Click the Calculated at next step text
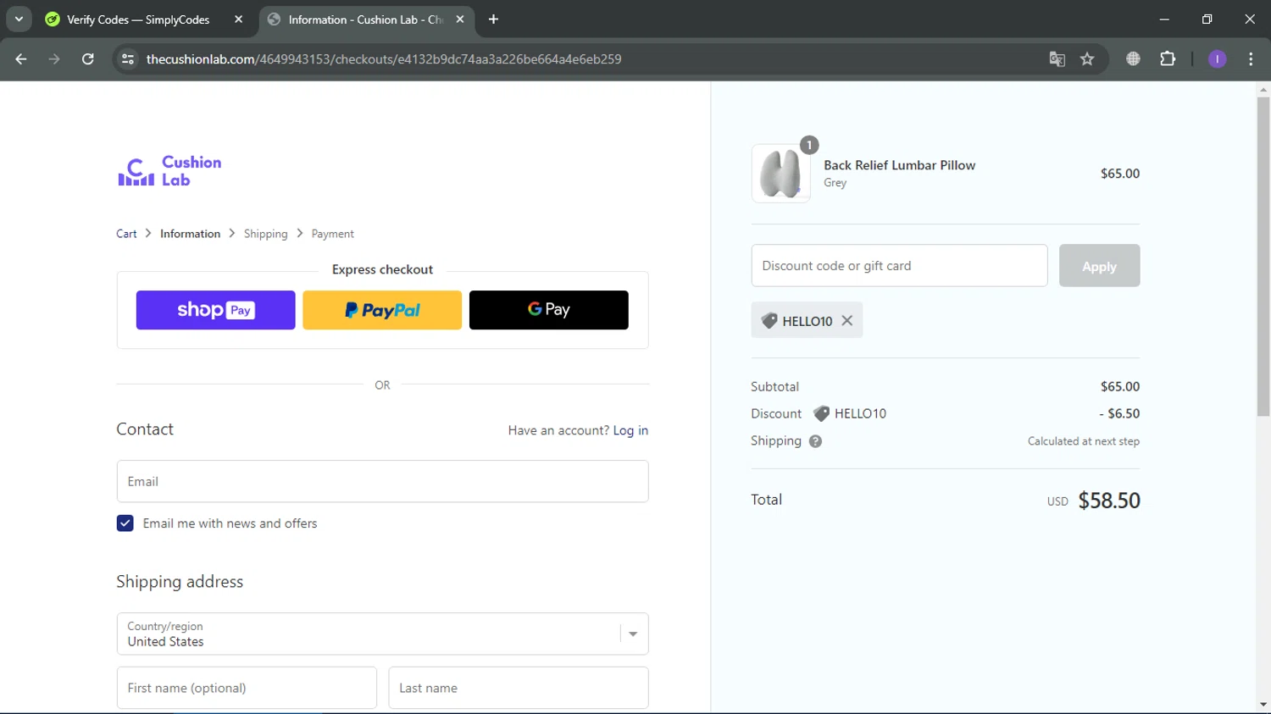 (x=1084, y=441)
